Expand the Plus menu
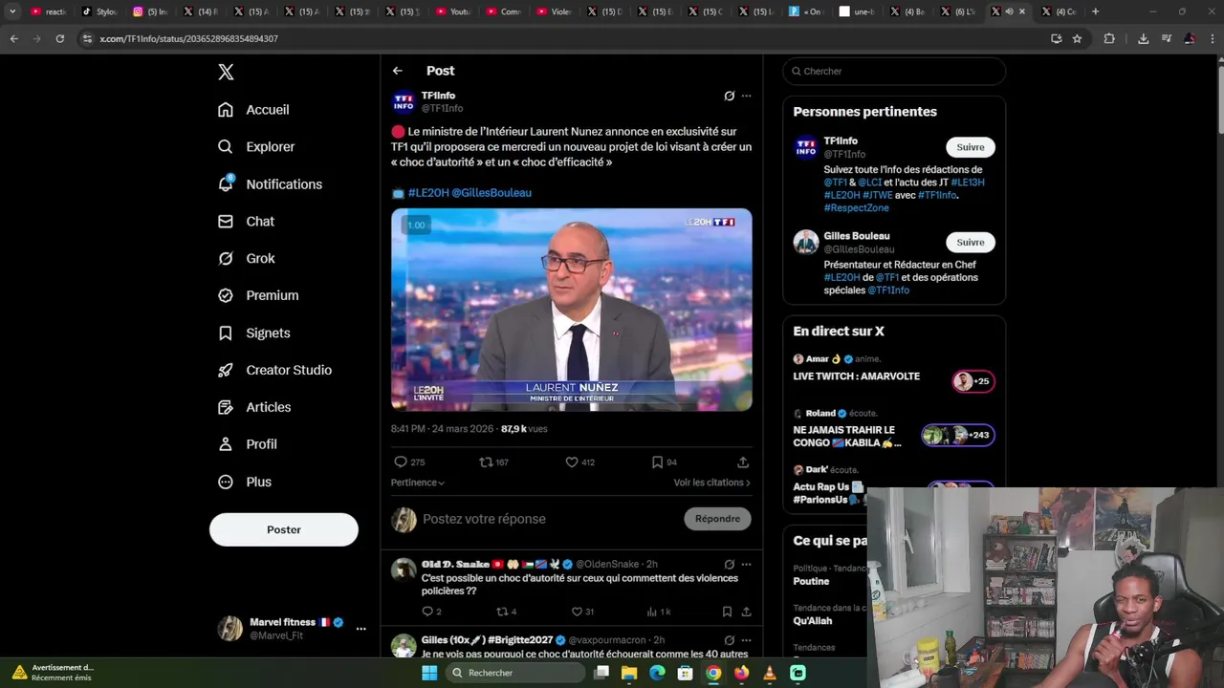 tap(244, 483)
